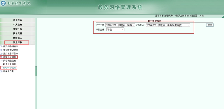224x109 pixels.
Task: Open the 学年学期 dropdown
Action: 120,25
